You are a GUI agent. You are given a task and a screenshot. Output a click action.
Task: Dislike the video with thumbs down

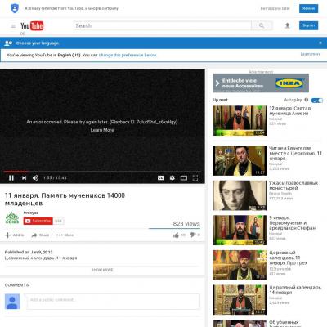click(x=193, y=235)
